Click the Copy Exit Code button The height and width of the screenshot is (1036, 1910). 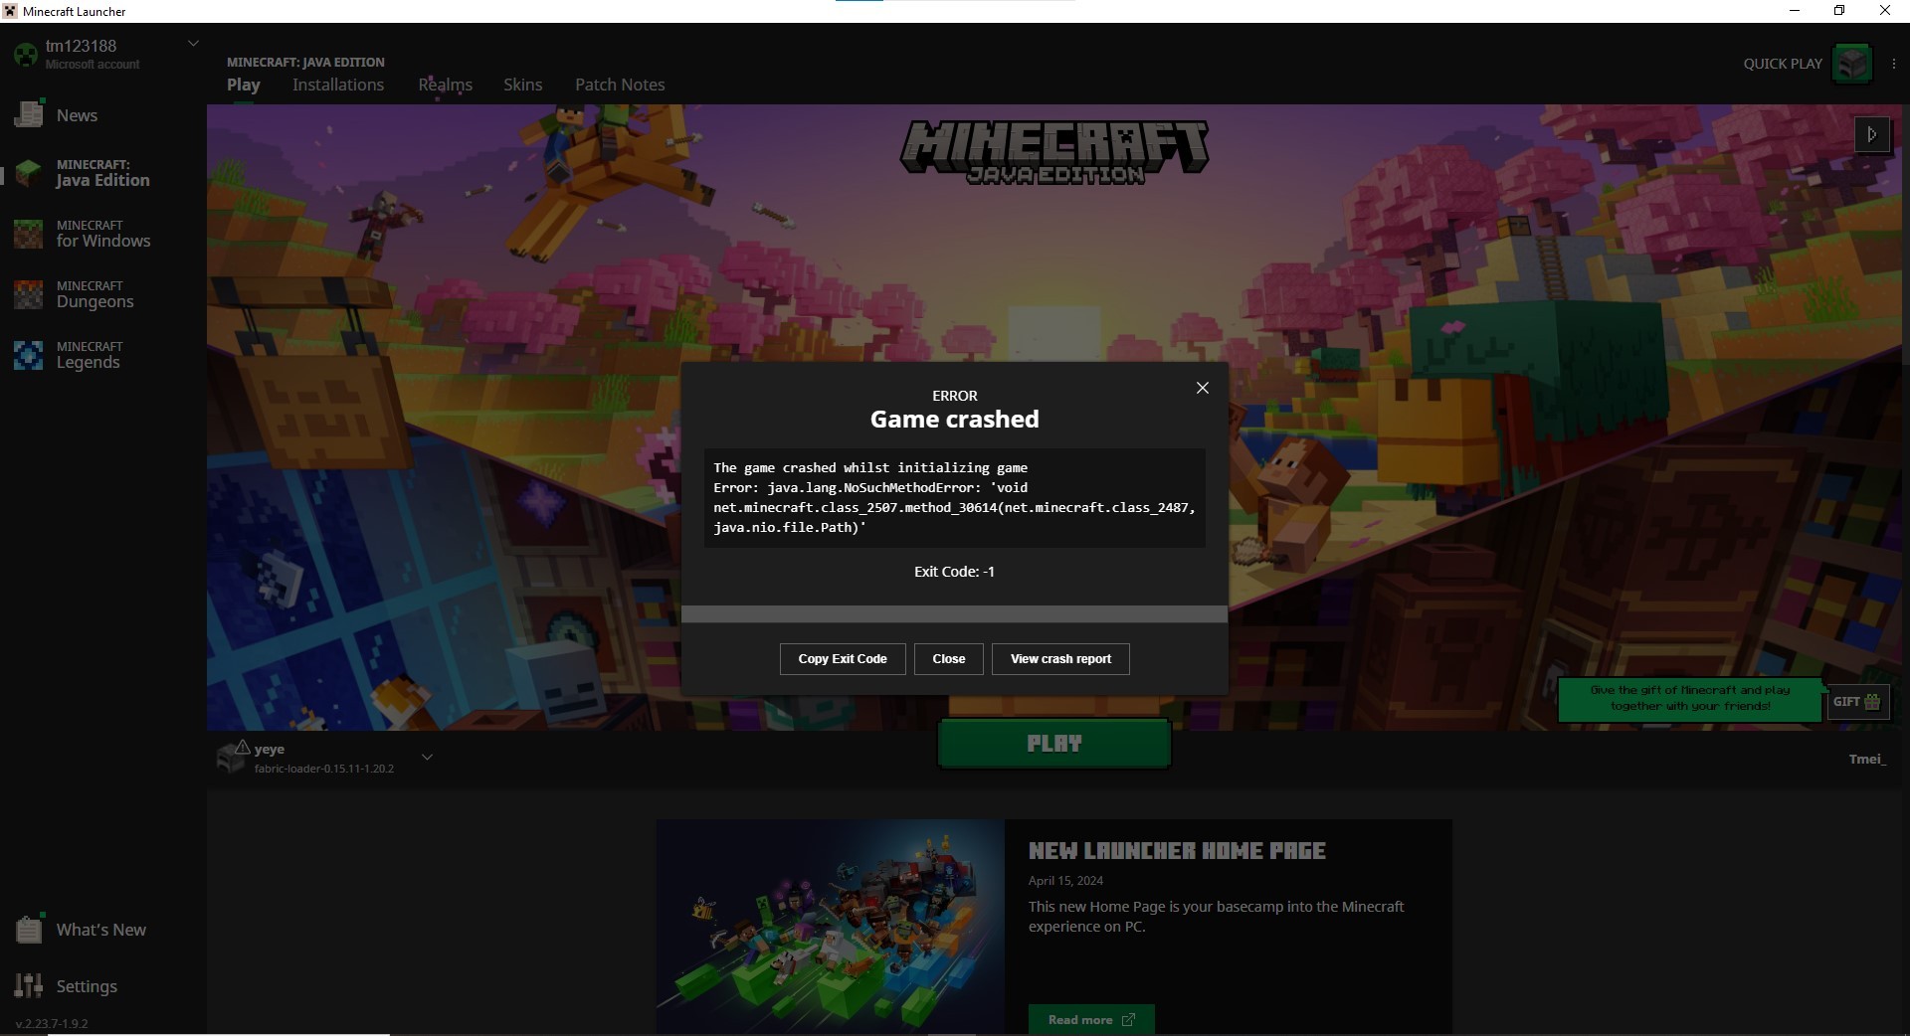[x=843, y=659]
